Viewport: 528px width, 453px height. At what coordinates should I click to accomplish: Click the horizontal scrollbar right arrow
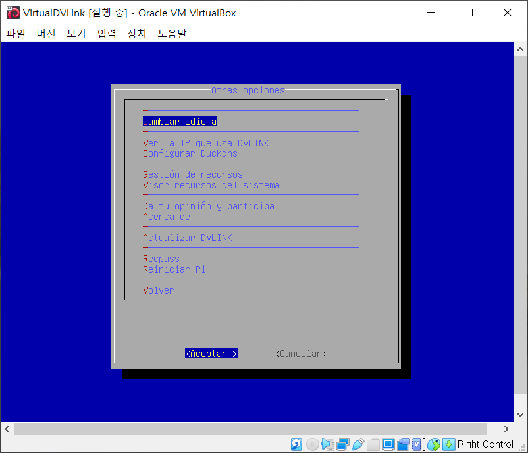pyautogui.click(x=506, y=429)
